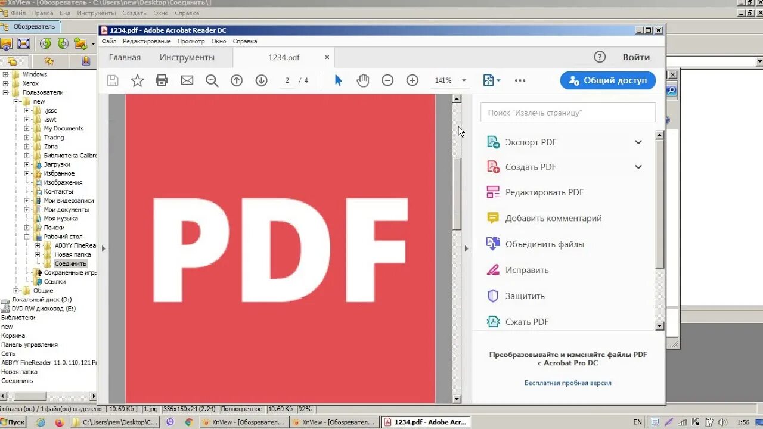Expand Создать PDF chevron
This screenshot has width=763, height=429.
638,167
